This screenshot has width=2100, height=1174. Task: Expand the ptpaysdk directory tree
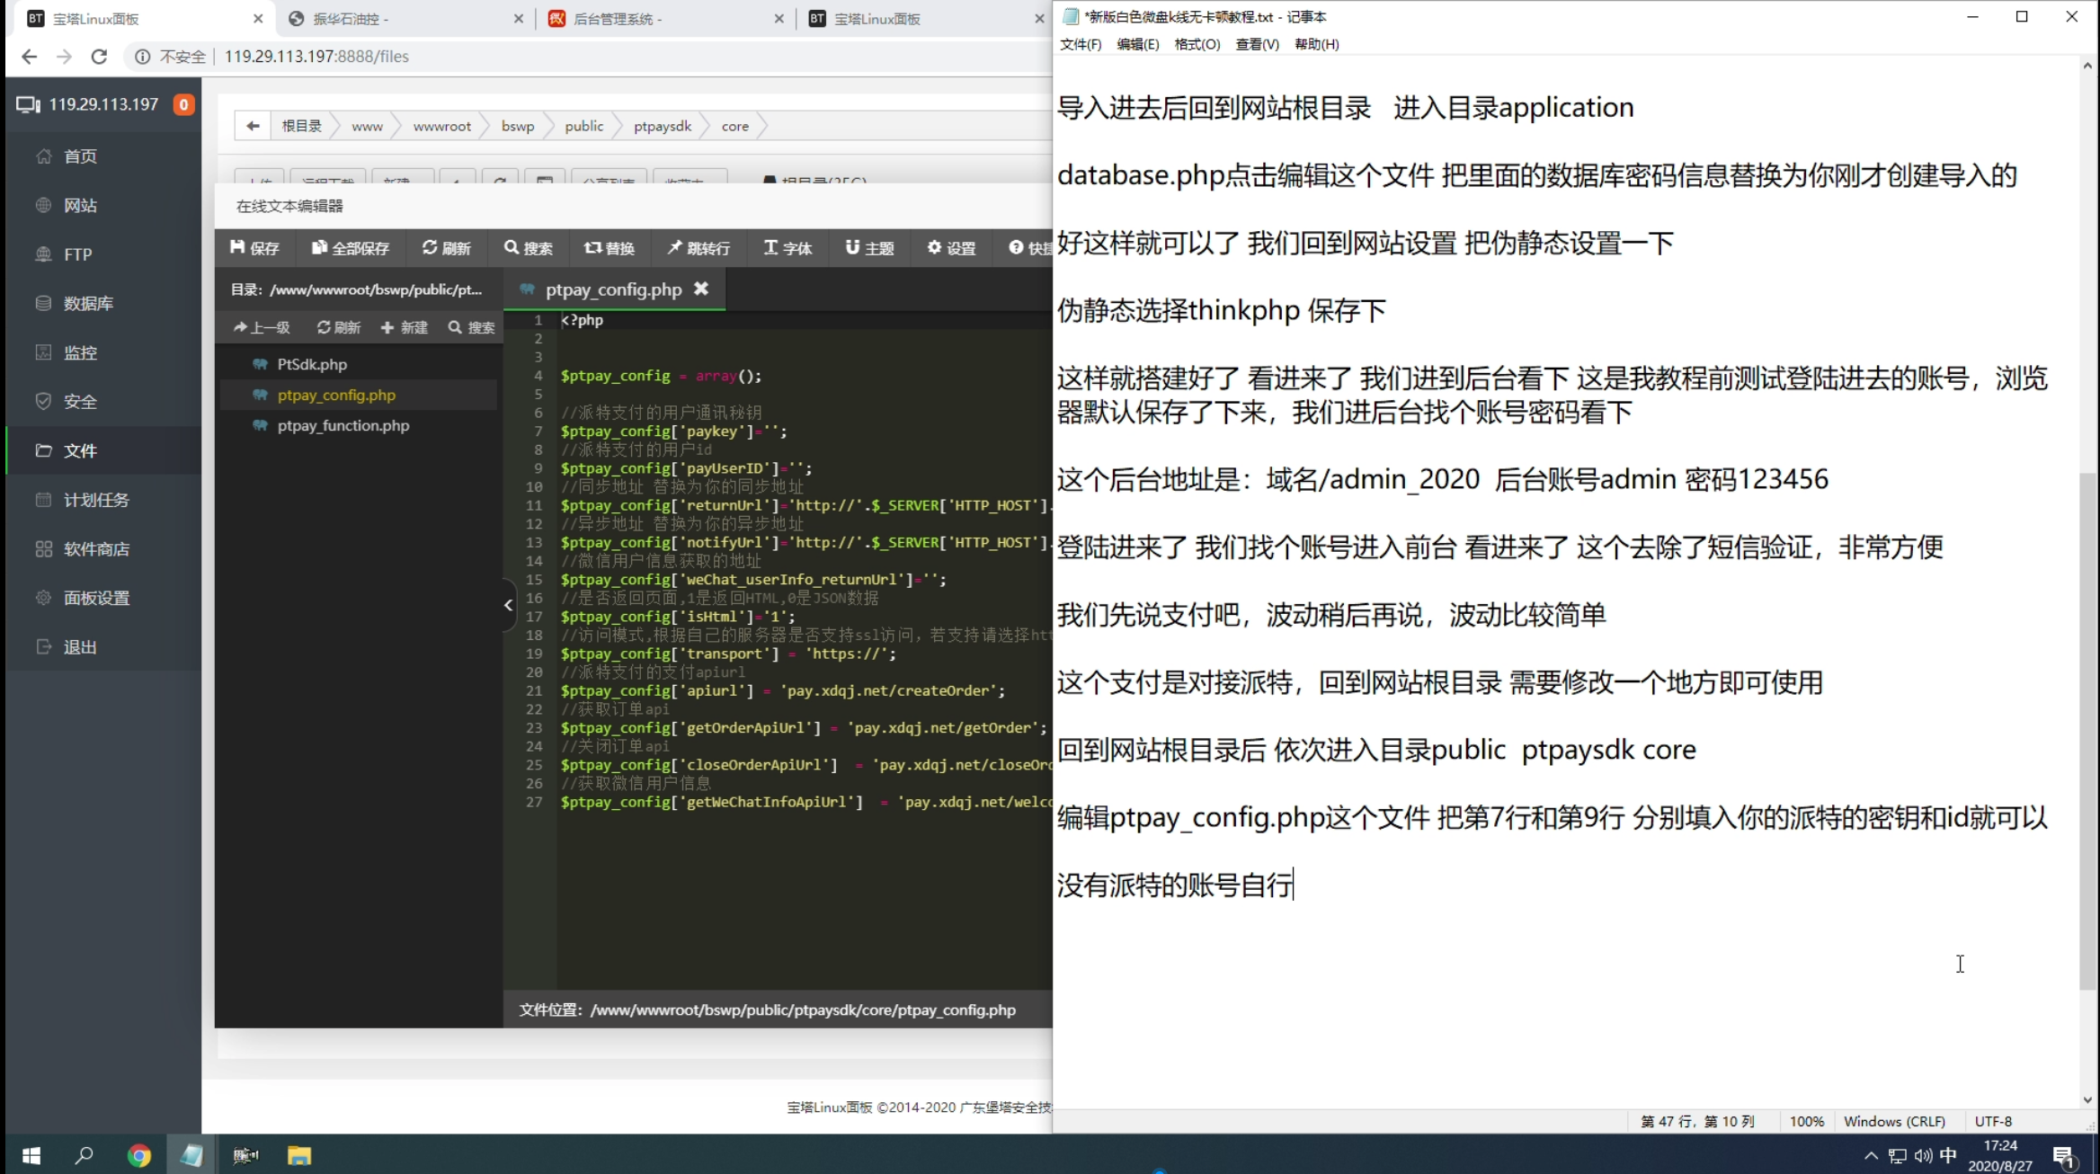pos(661,126)
